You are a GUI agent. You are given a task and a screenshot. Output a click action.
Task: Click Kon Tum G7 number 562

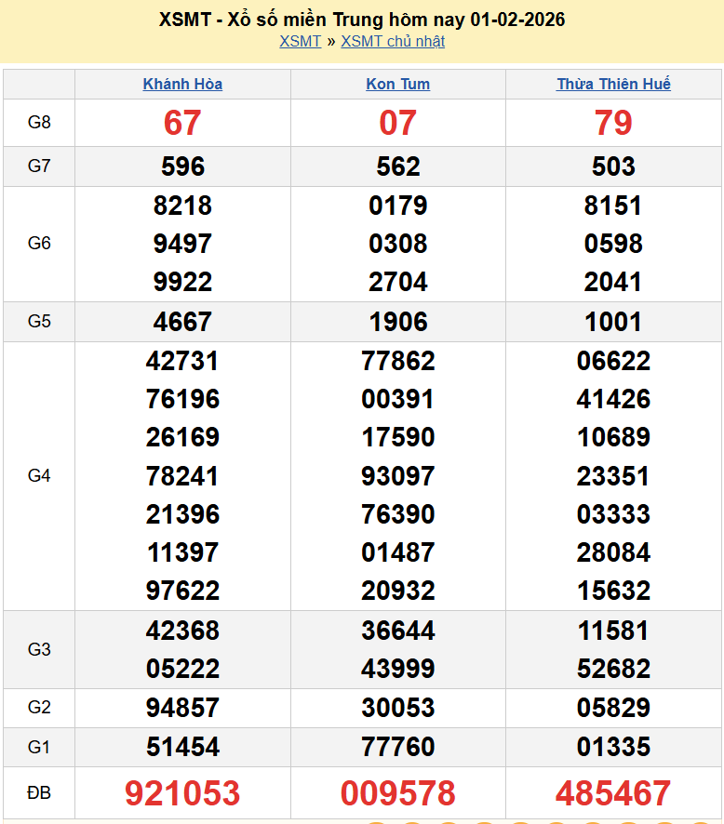tap(398, 166)
